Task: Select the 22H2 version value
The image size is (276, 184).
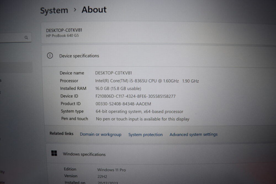Action: (x=102, y=177)
